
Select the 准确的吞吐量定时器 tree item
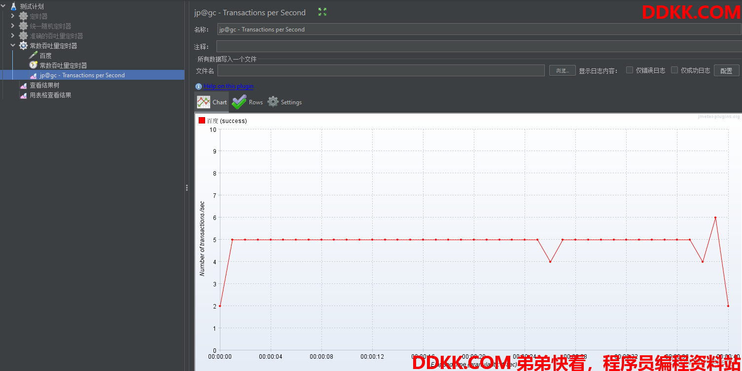[56, 36]
